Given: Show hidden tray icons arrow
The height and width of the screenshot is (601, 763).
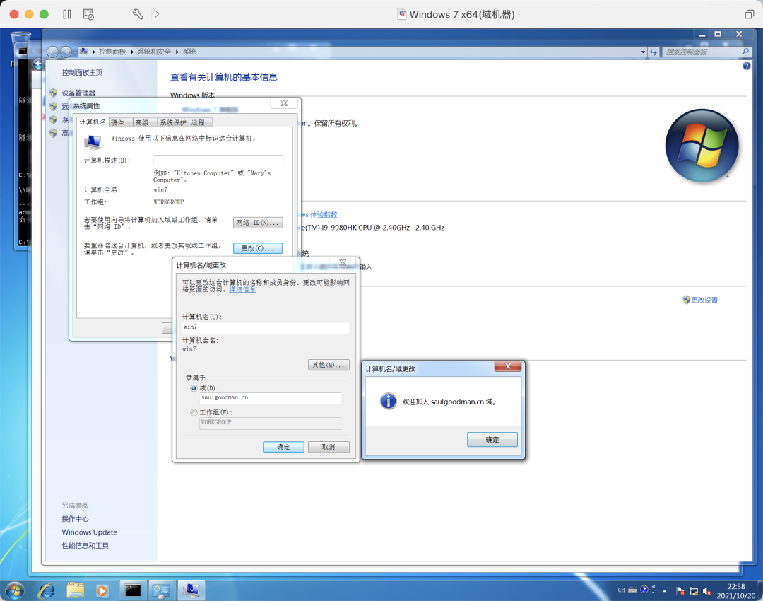Looking at the screenshot, I should click(664, 591).
